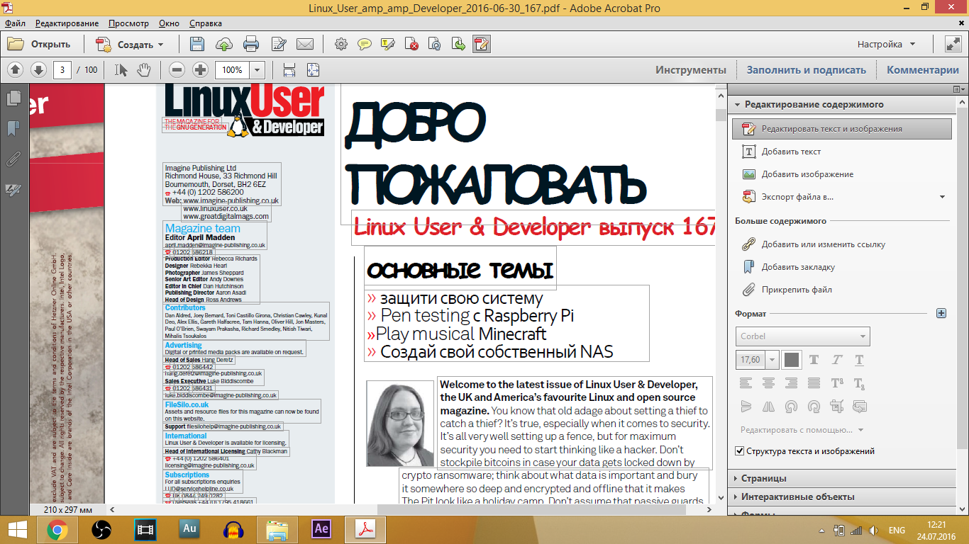The height and width of the screenshot is (544, 969).
Task: Click the Save file diskette icon
Action: coord(197,44)
